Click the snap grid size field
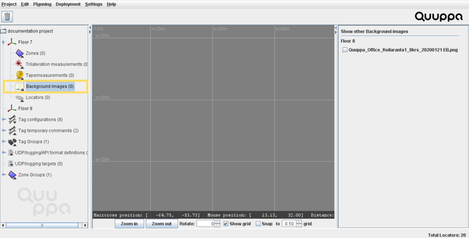Image resolution: width=469 pixels, height=238 pixels. pos(289,224)
